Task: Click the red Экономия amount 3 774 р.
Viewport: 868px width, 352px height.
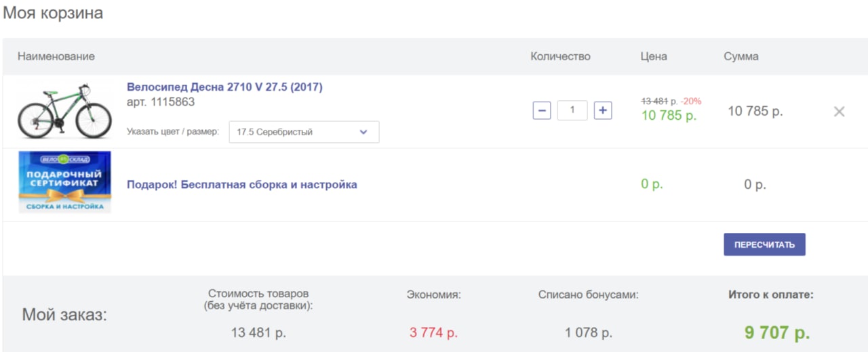Action: click(433, 333)
